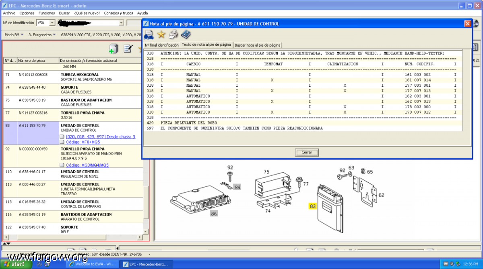Select part number N 000000 000459
The width and height of the screenshot is (483, 269).
click(33, 149)
